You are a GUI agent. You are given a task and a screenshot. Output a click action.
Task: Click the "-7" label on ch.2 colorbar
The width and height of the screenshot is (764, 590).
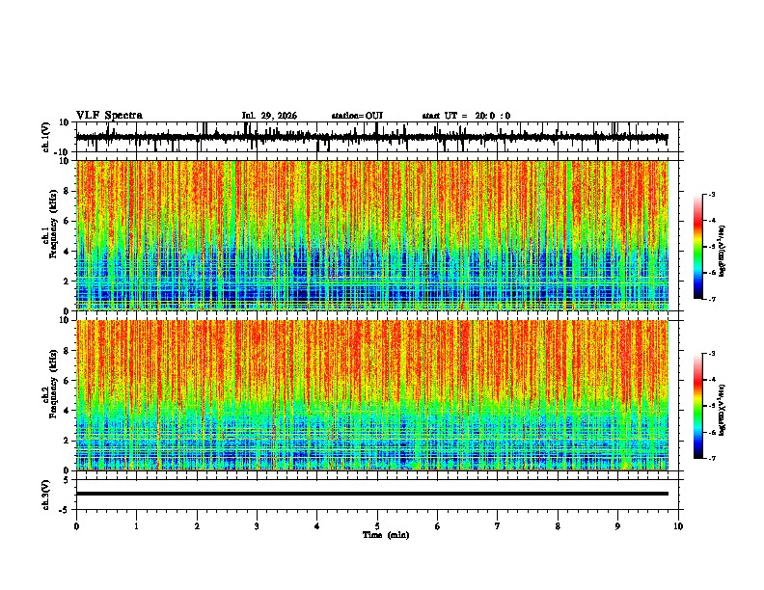[712, 458]
